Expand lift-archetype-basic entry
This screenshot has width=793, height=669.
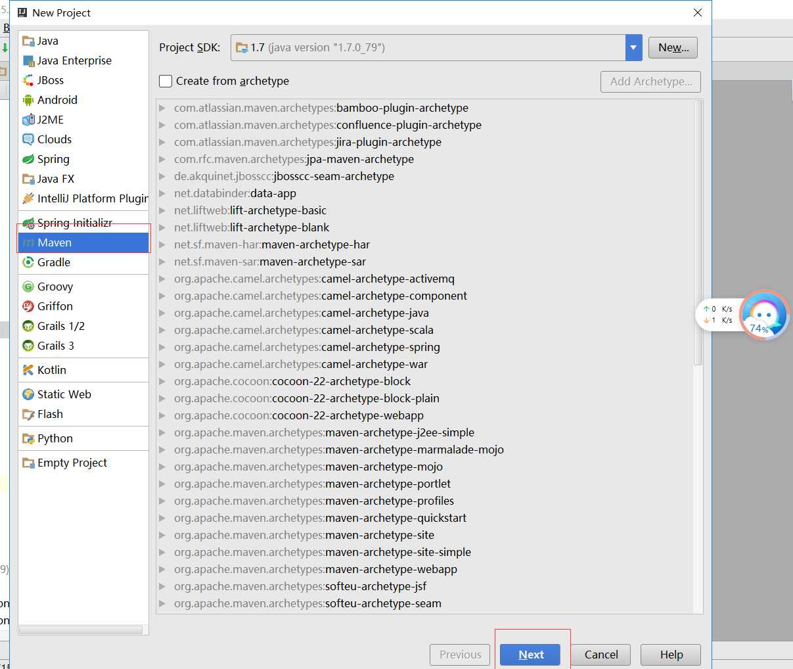tap(162, 210)
